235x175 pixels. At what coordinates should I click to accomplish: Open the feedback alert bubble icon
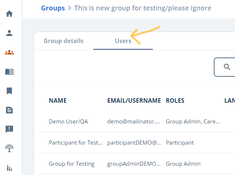[9, 129]
